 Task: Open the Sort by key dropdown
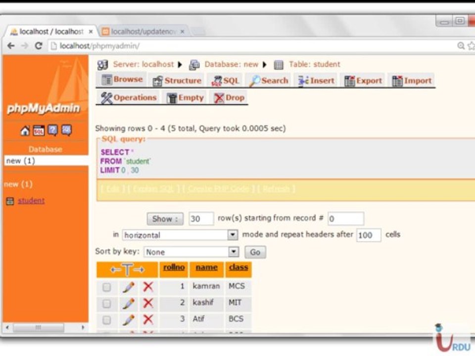point(191,252)
